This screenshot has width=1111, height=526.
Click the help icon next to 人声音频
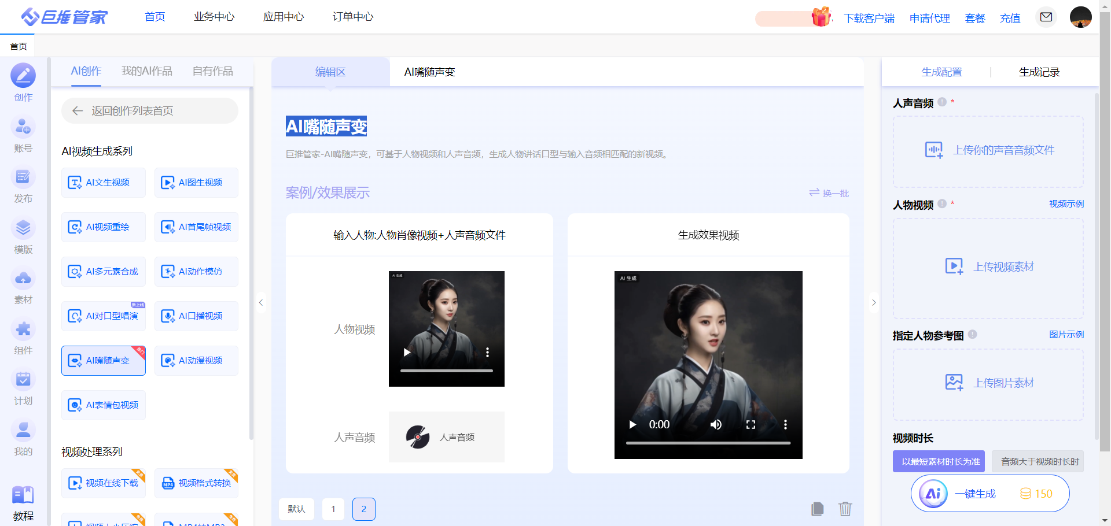pyautogui.click(x=942, y=102)
